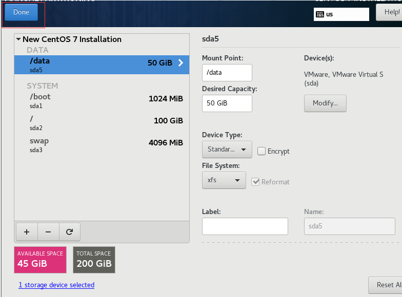The image size is (402, 297).
Task: Click the arrow on the /data row
Action: tap(180, 63)
